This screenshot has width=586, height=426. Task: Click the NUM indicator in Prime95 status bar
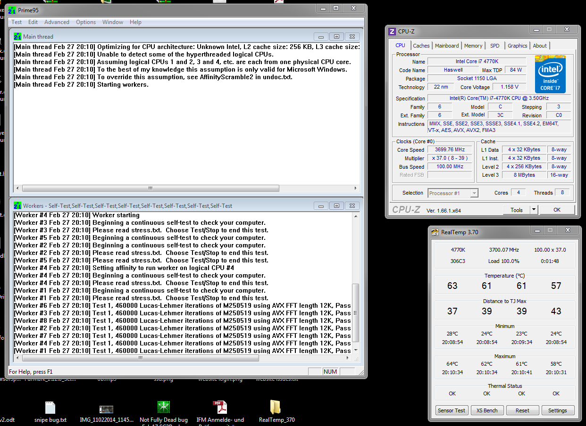tap(330, 372)
